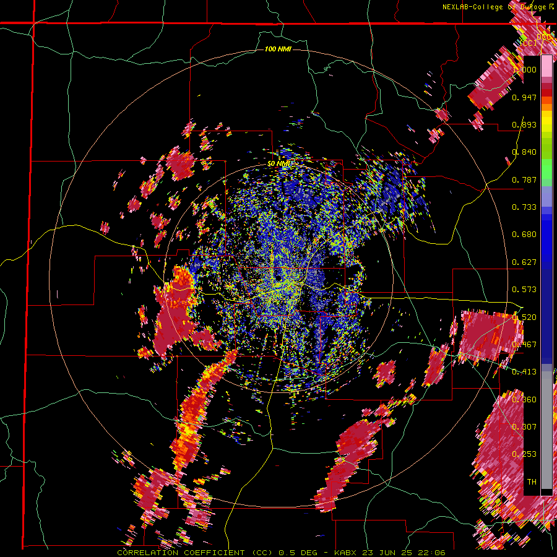Click the [CC] legend title
Screen dimensions: 557x557
pos(529,43)
